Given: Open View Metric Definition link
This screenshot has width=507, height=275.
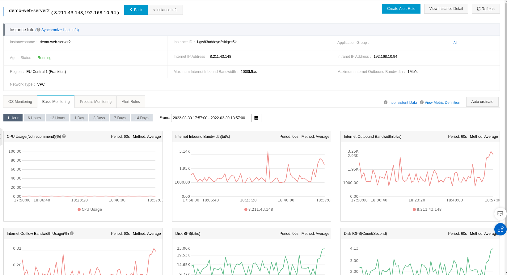Looking at the screenshot, I should point(442,103).
